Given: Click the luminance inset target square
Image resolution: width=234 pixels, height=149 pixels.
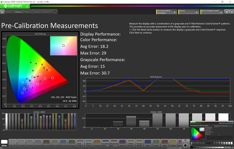Looking at the screenshot, I should [x=63, y=45].
